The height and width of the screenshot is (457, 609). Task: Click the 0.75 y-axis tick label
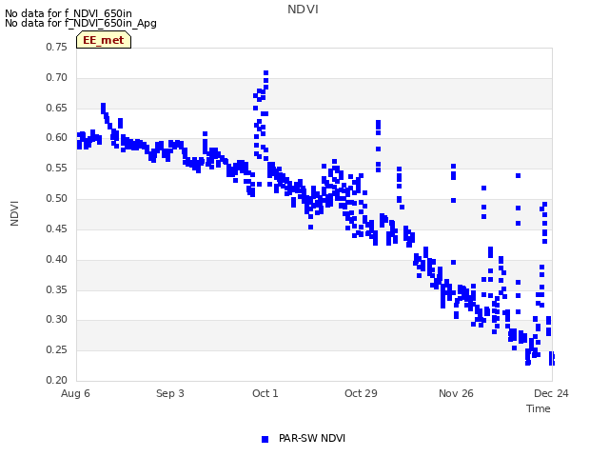pos(57,47)
